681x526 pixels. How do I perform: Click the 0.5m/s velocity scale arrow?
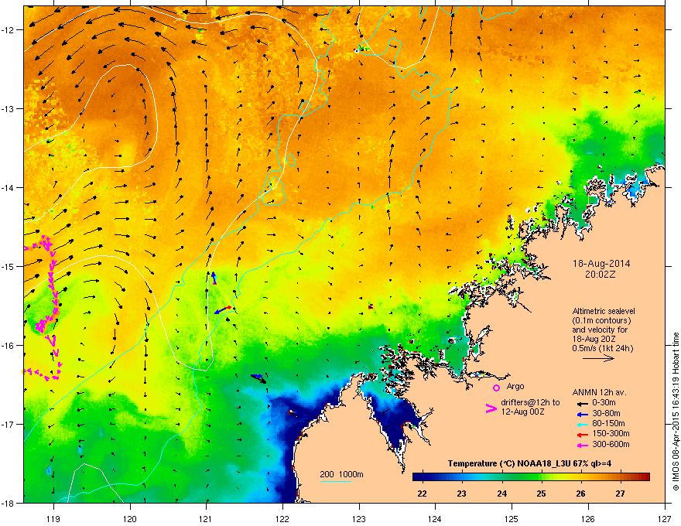coord(598,358)
